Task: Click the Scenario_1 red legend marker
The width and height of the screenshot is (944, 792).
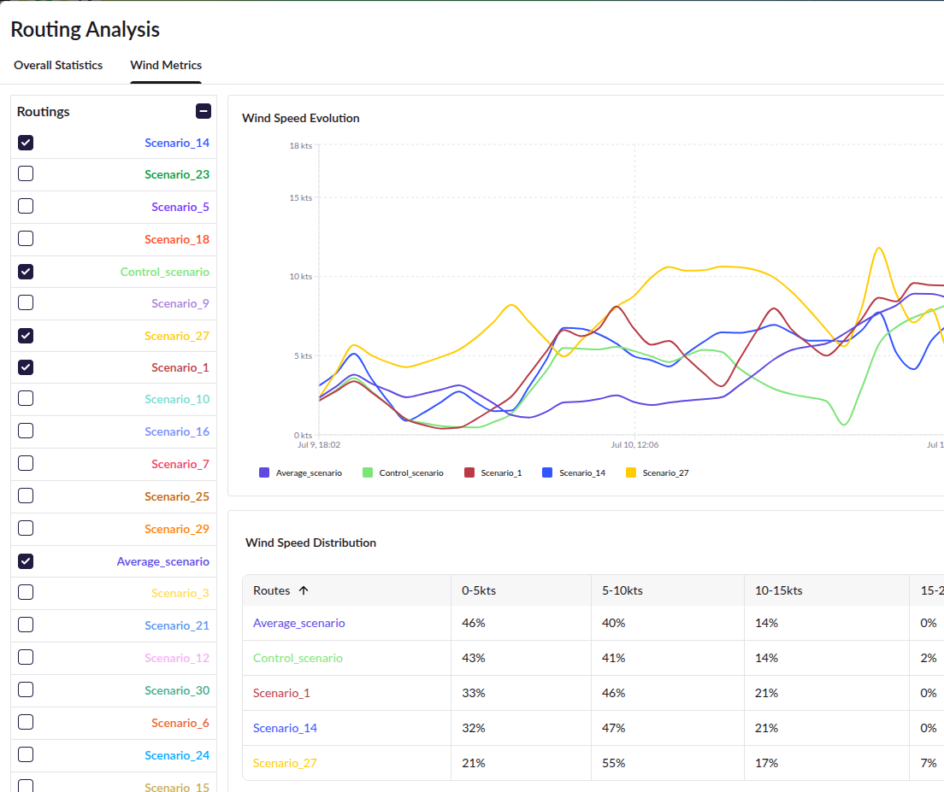Action: pos(469,472)
